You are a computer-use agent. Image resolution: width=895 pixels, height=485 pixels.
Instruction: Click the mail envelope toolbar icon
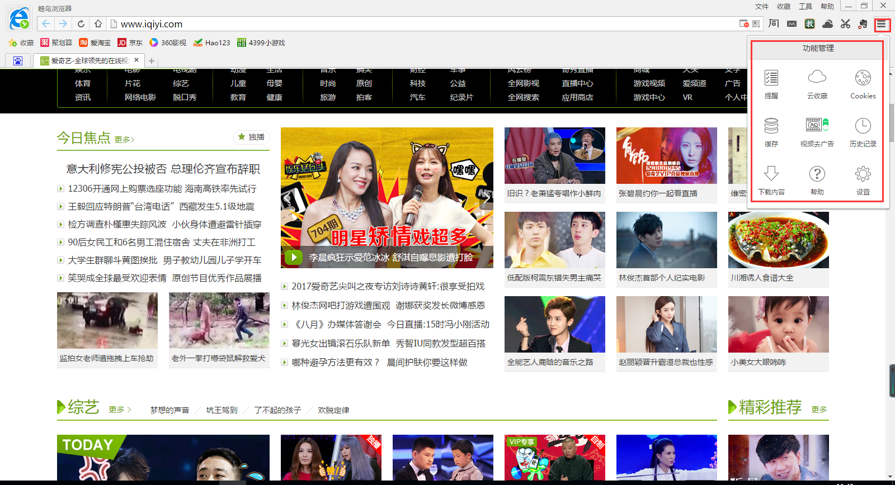(792, 23)
